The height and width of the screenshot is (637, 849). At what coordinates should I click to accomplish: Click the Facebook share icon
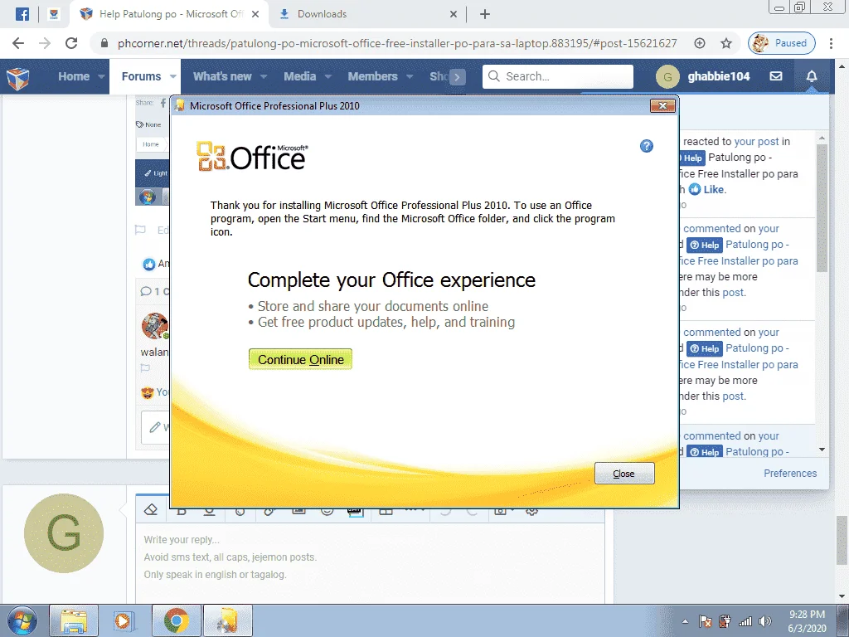(163, 102)
